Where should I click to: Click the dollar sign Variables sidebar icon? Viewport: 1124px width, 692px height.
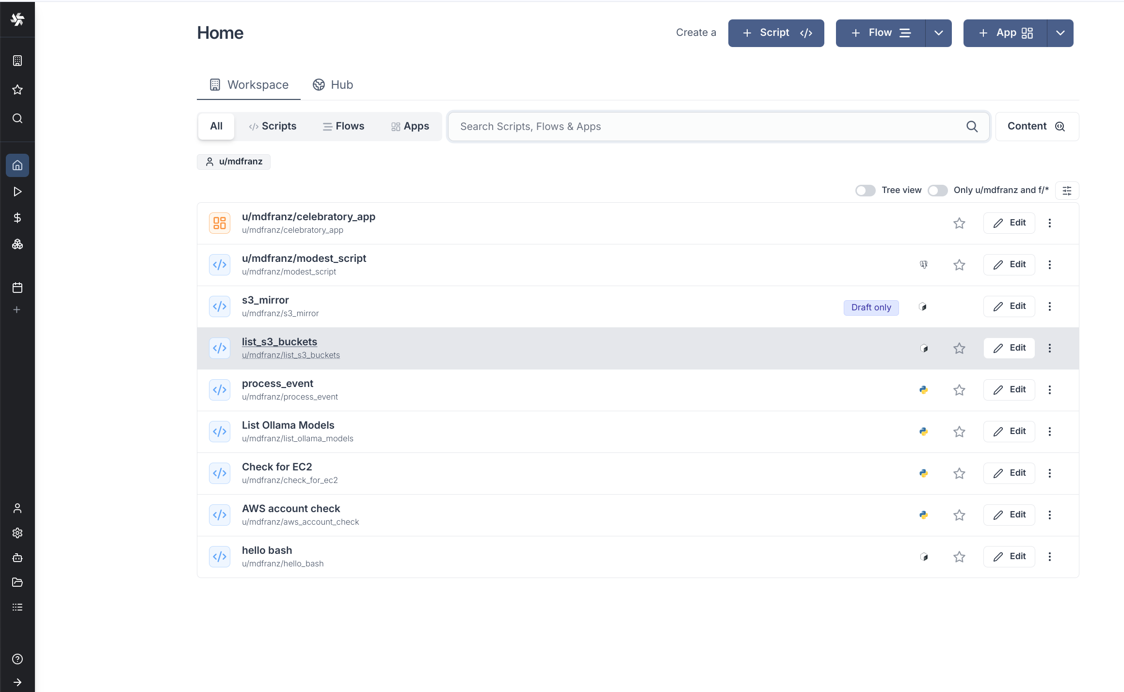pyautogui.click(x=17, y=218)
